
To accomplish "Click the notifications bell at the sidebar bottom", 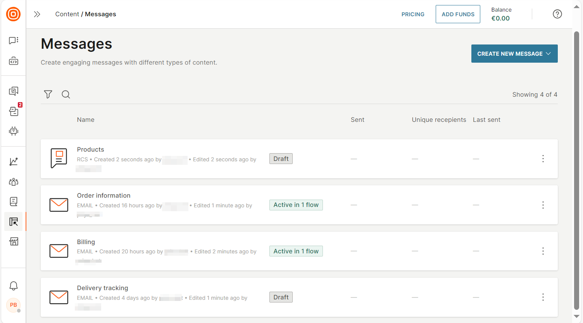I will point(14,286).
